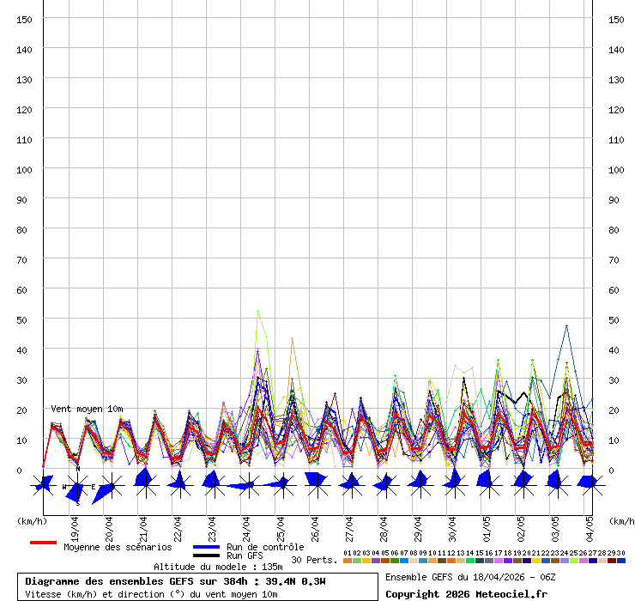Click the wind rose above the 26/04 label
This screenshot has width=635, height=601.
click(x=317, y=485)
